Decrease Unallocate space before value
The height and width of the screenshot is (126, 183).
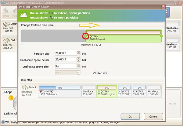(x=78, y=60)
